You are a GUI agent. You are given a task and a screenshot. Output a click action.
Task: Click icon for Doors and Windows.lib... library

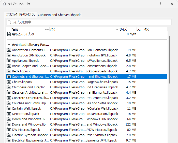click(x=9, y=124)
